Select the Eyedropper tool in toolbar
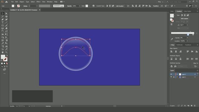The width and height of the screenshot is (199, 112). [x=2, y=43]
